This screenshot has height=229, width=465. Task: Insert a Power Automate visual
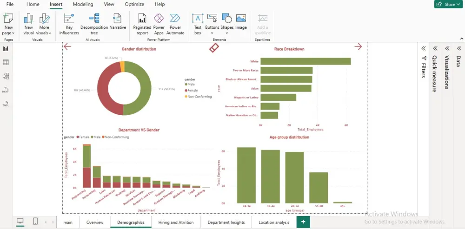175,24
